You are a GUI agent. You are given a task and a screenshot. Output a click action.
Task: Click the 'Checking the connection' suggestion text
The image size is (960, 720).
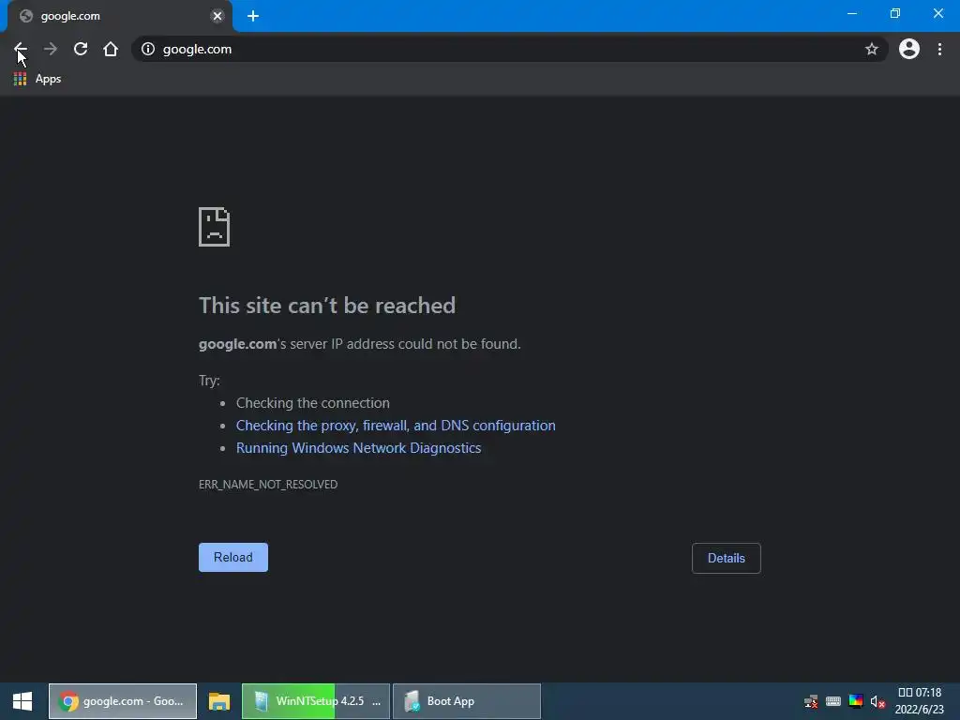313,403
